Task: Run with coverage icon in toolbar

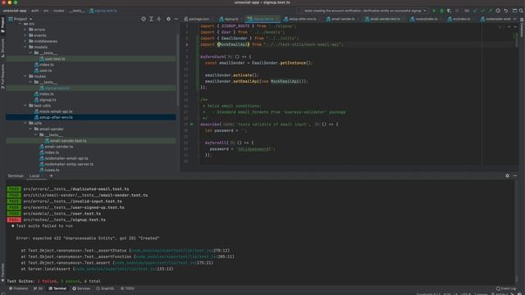Action: (449, 11)
